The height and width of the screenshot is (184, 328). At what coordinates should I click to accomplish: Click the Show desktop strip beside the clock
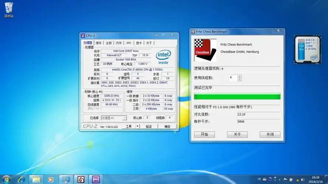coord(326,180)
